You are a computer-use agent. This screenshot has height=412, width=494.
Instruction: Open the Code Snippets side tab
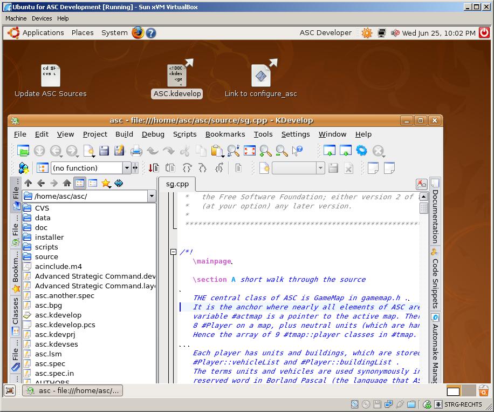(435, 279)
